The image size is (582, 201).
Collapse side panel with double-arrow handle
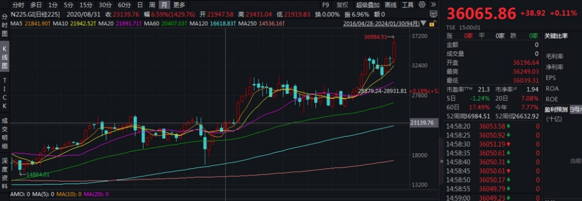[x=441, y=161]
